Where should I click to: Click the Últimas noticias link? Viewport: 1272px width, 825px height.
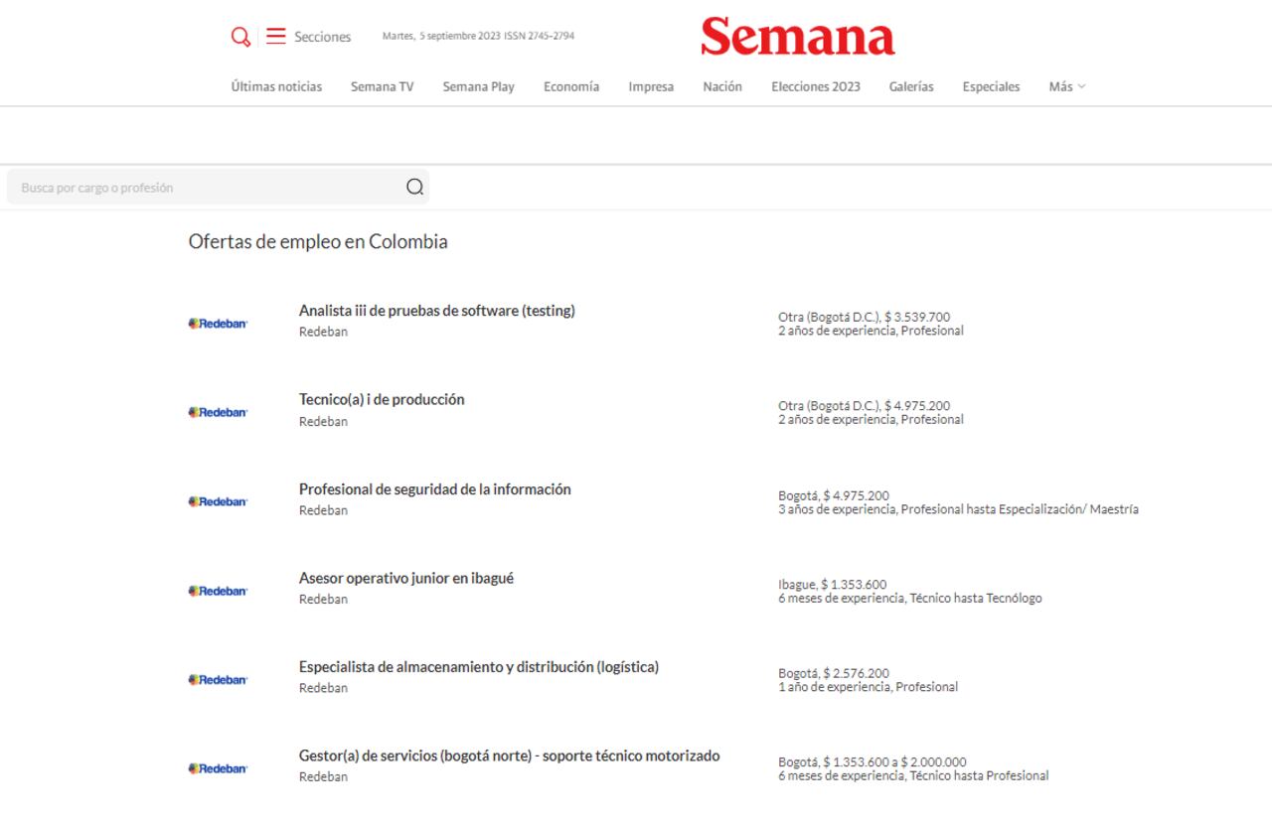click(x=274, y=86)
